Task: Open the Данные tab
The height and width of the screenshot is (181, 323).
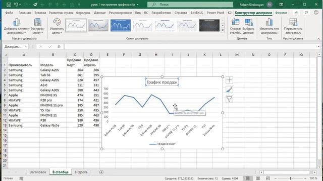Action: coord(100,13)
